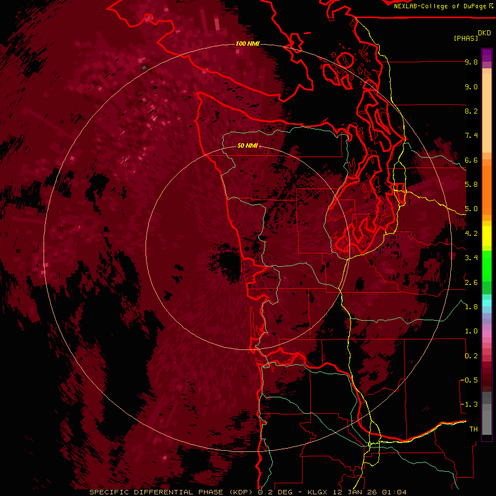
Task: Select the 7.4 legend value
Action: 471,136
